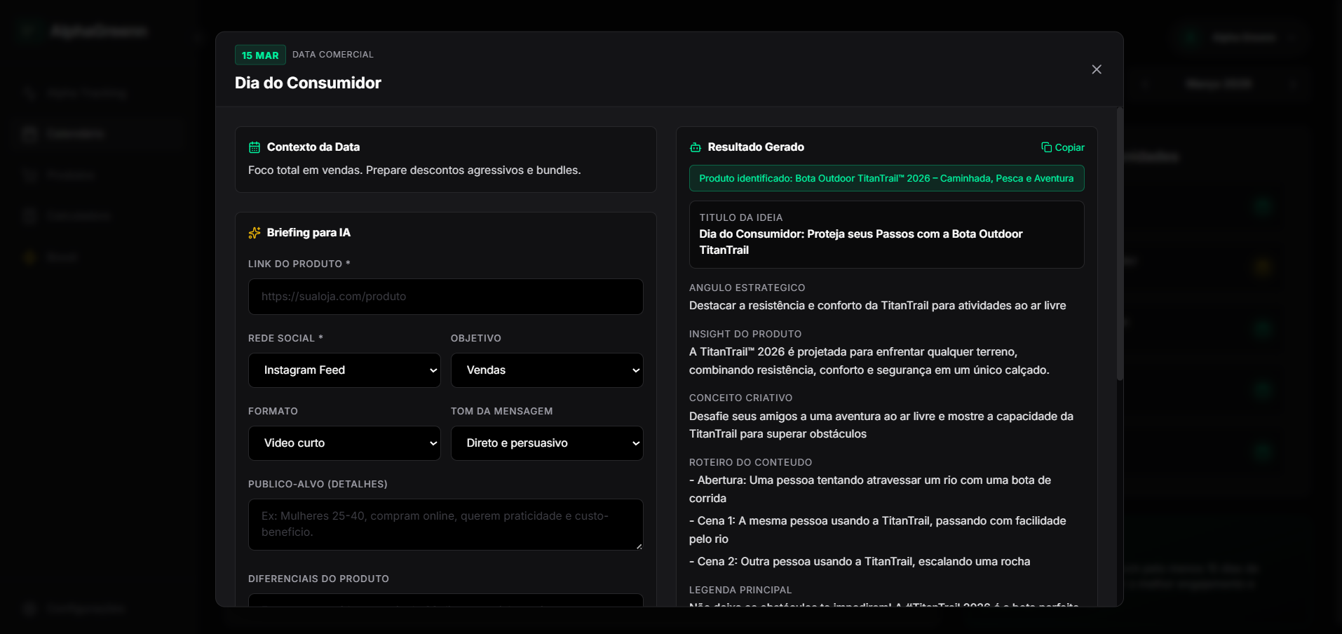Click the Angulo Estrategico text
Image resolution: width=1342 pixels, height=634 pixels.
[x=877, y=306]
